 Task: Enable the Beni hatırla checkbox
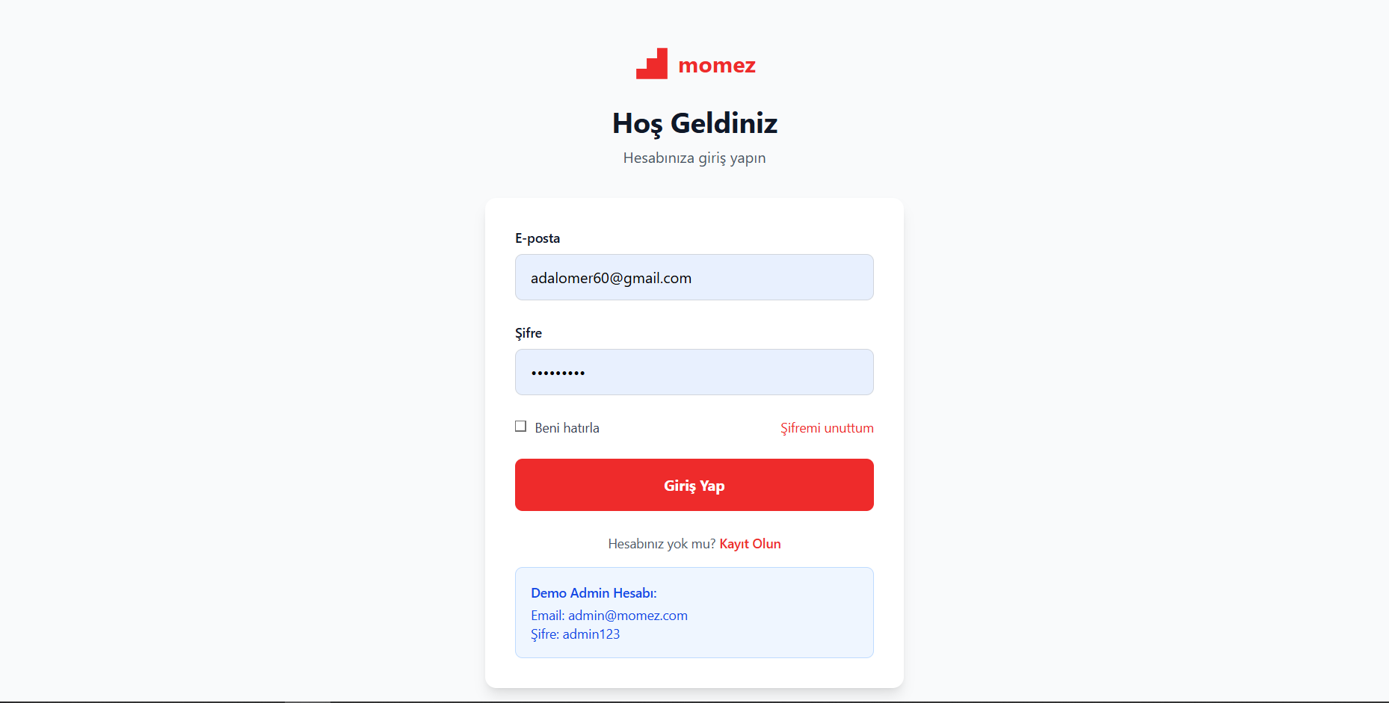click(x=520, y=427)
